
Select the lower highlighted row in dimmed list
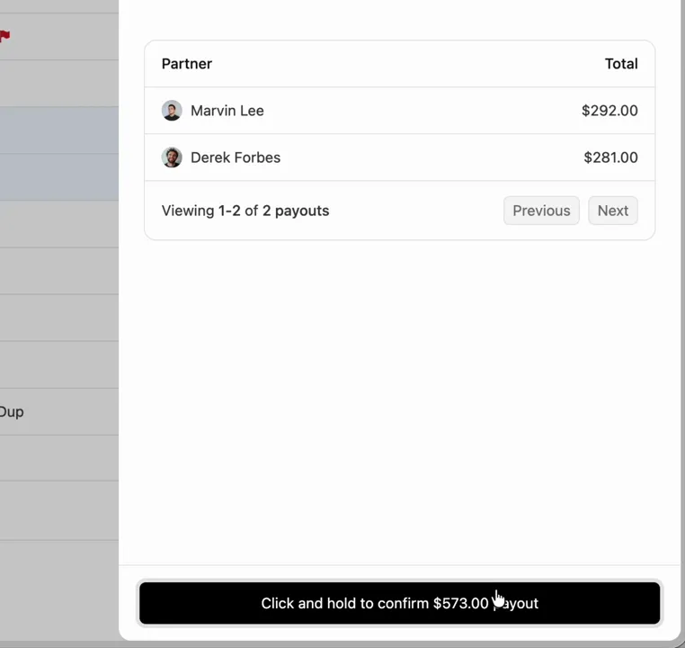pyautogui.click(x=59, y=177)
